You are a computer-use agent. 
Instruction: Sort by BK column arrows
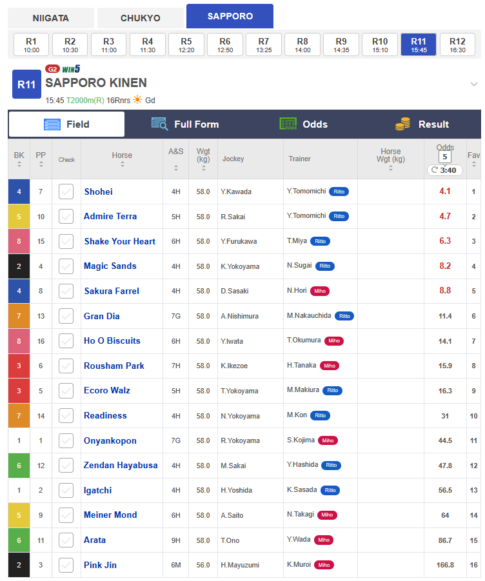[19, 164]
